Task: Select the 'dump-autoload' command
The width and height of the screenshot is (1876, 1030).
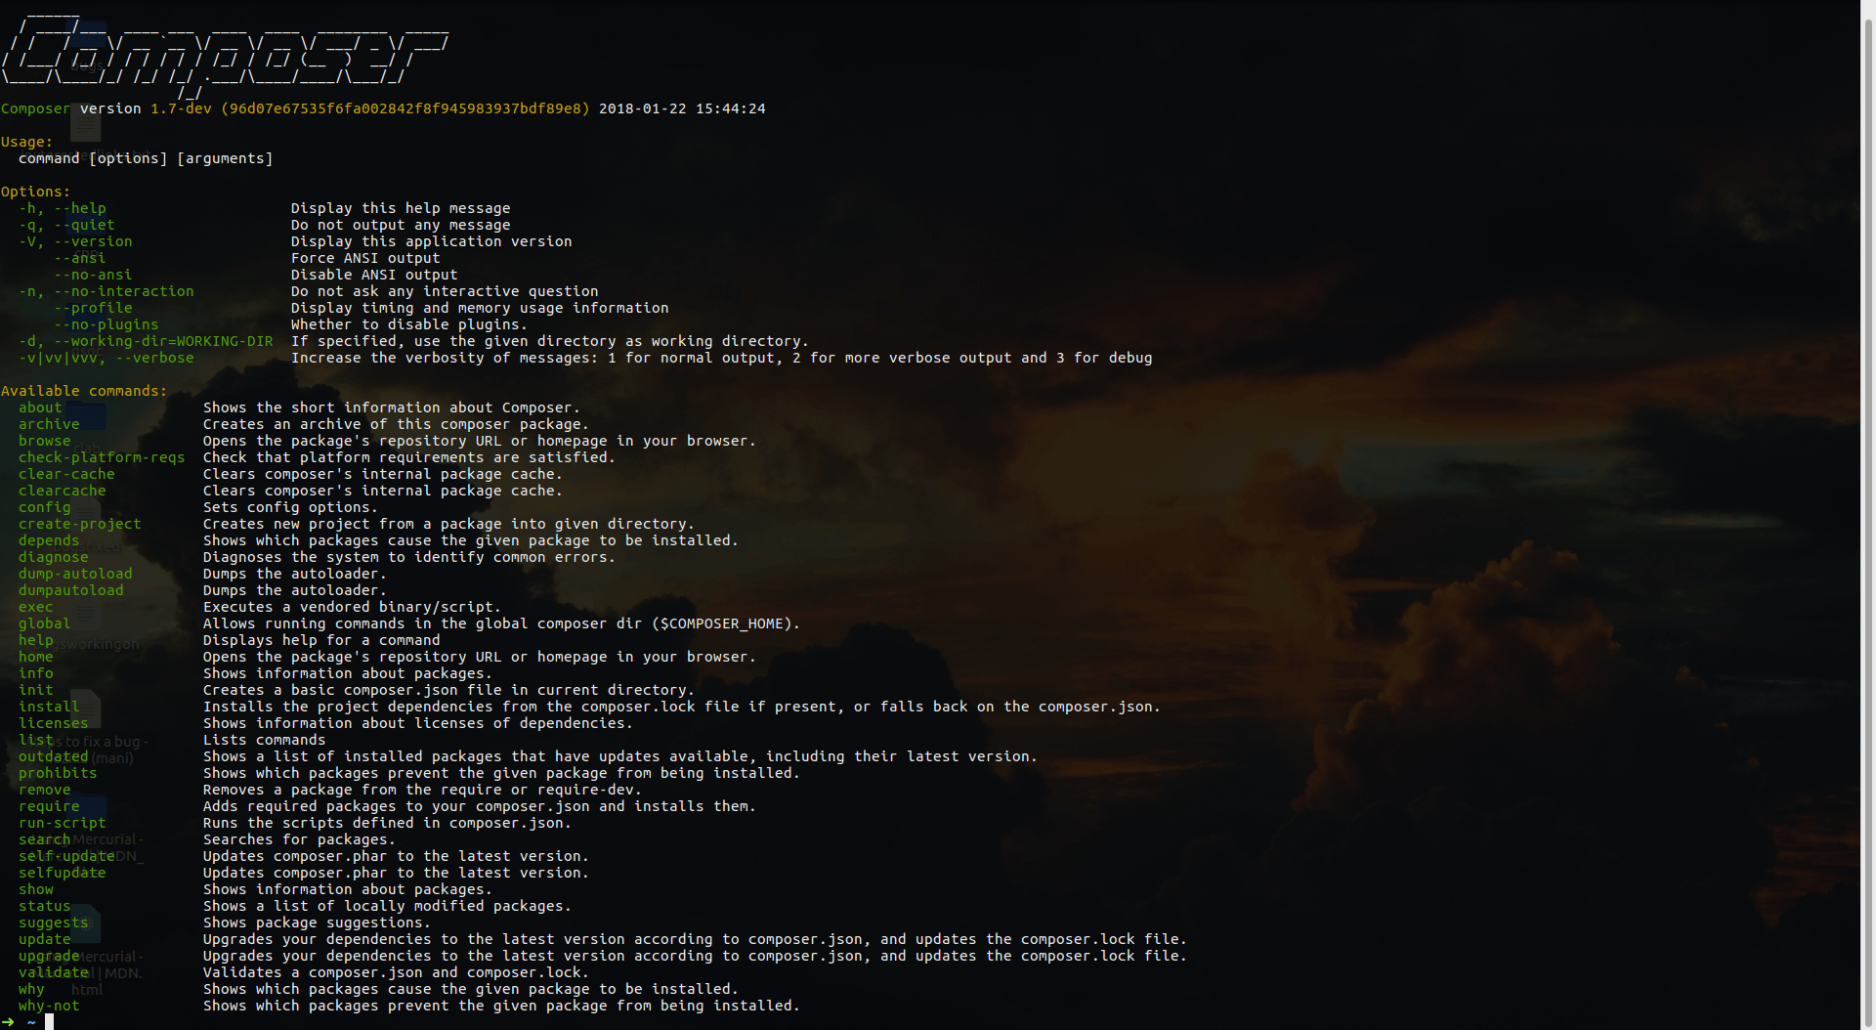Action: 75,574
